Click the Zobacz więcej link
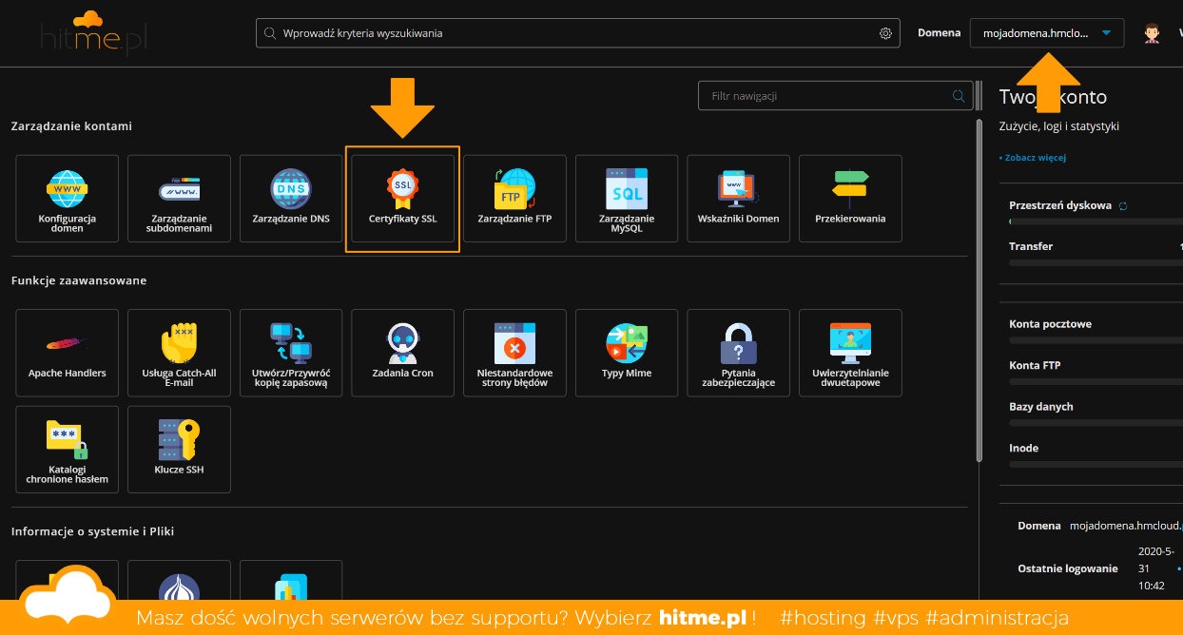Screen dimensions: 1183x635 pos(1034,158)
